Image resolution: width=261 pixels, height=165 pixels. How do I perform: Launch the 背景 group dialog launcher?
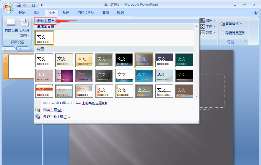coord(246,41)
